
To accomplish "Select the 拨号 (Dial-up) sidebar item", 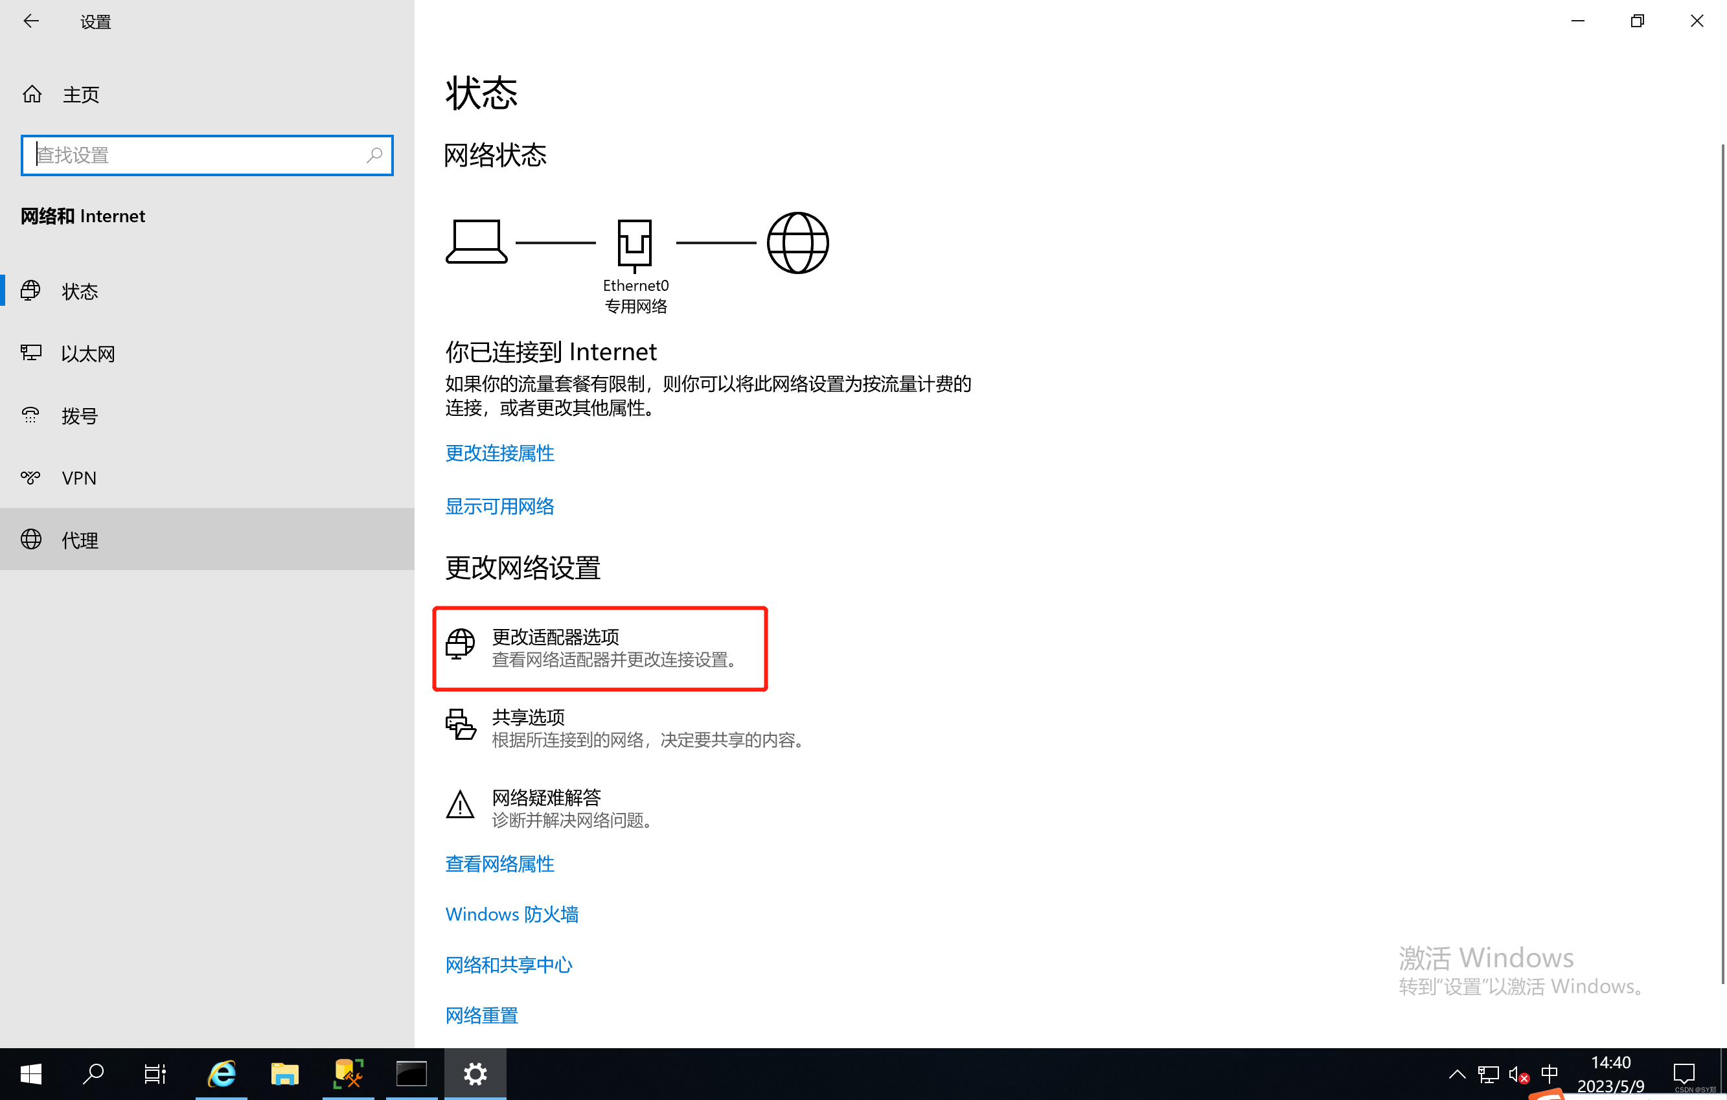I will click(79, 416).
